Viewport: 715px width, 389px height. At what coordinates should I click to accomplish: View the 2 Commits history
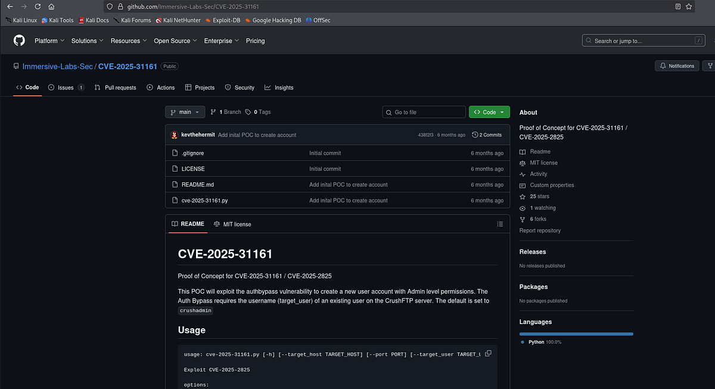487,135
